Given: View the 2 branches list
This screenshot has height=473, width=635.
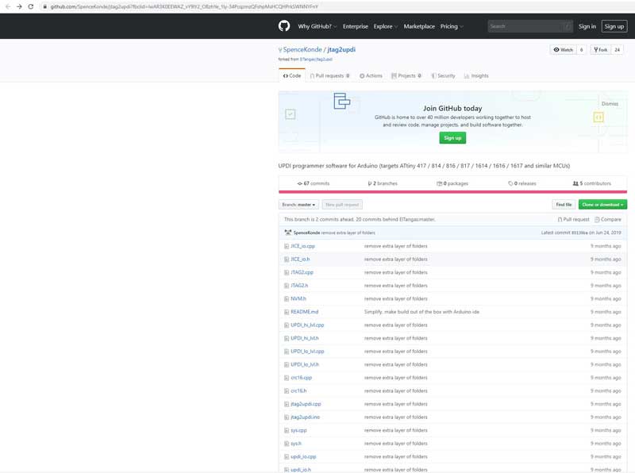Looking at the screenshot, I should 383,183.
